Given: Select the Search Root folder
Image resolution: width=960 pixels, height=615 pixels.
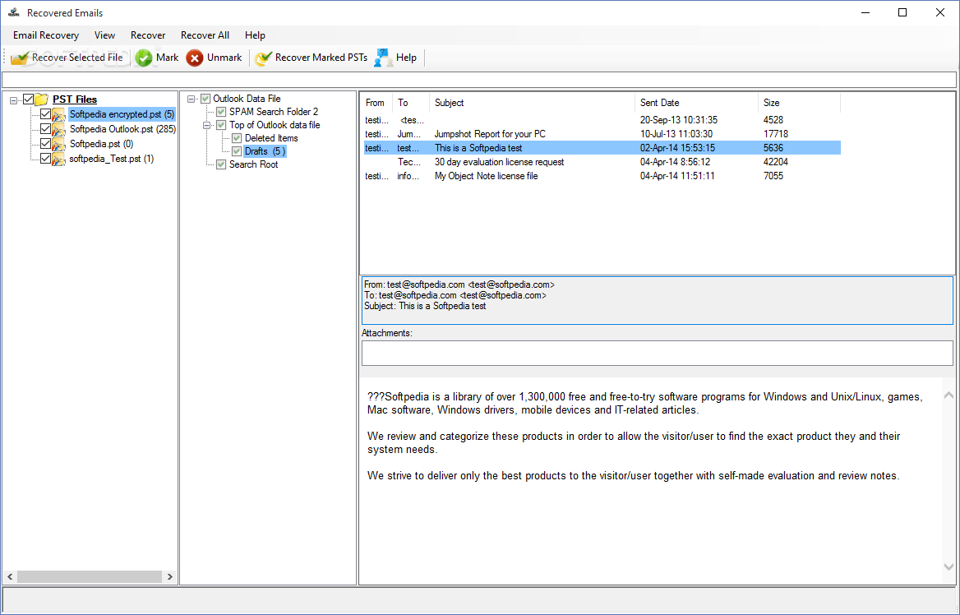Looking at the screenshot, I should click(x=253, y=164).
